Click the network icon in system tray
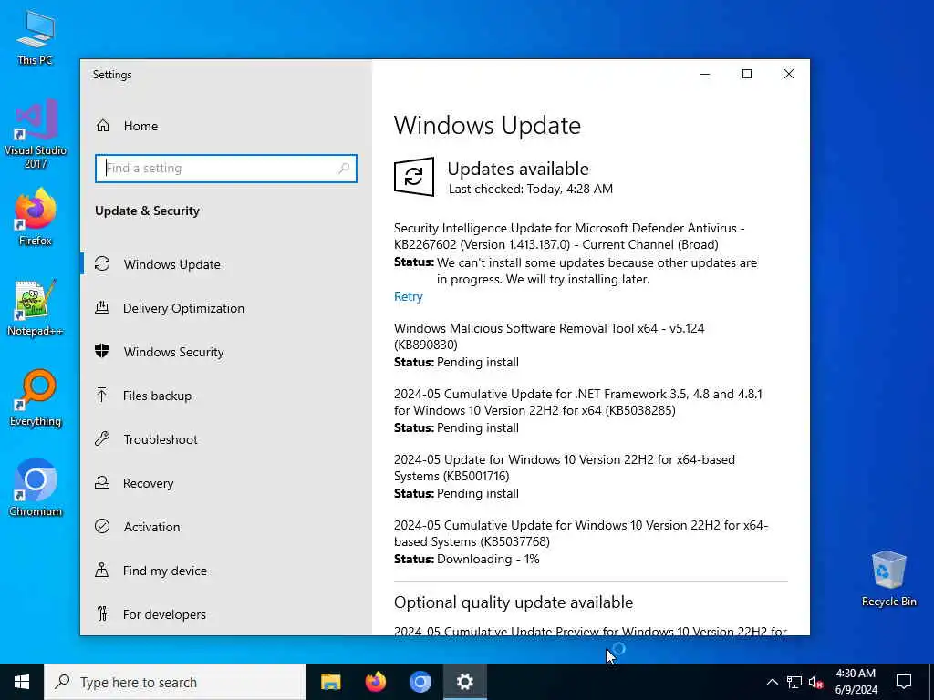The height and width of the screenshot is (700, 934). click(794, 682)
